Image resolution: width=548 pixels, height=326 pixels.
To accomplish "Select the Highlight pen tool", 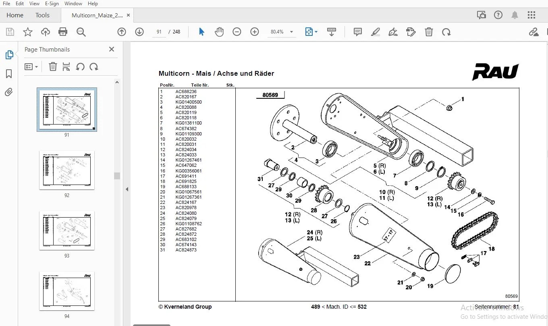I will coord(376,32).
